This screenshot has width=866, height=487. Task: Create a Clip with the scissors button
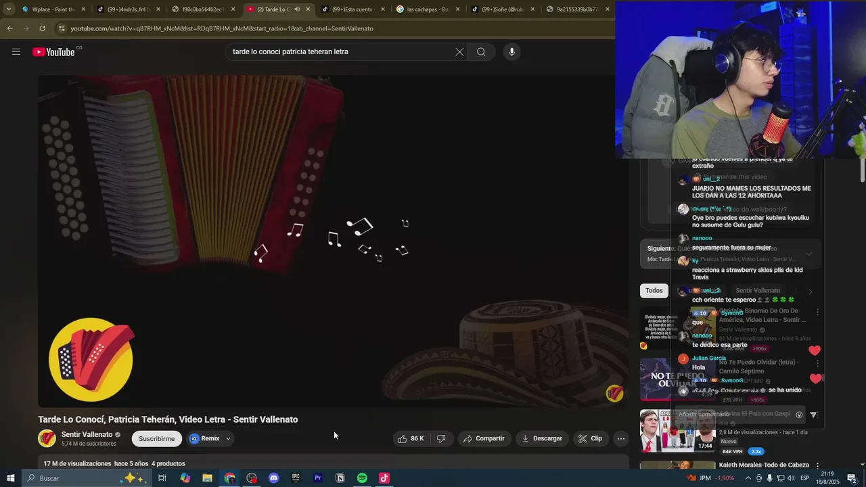(x=590, y=438)
